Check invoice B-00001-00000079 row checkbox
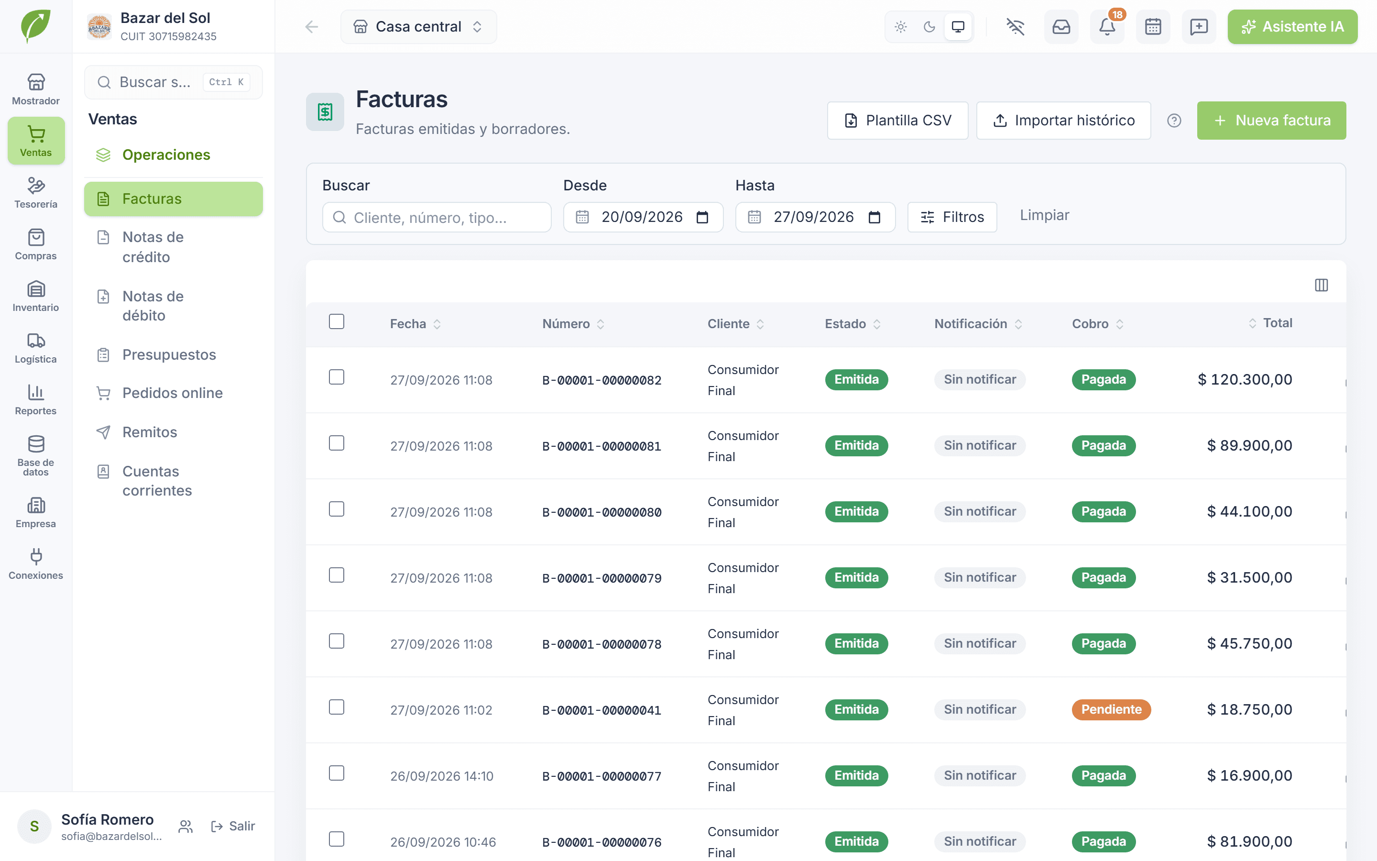Image resolution: width=1377 pixels, height=861 pixels. (336, 575)
